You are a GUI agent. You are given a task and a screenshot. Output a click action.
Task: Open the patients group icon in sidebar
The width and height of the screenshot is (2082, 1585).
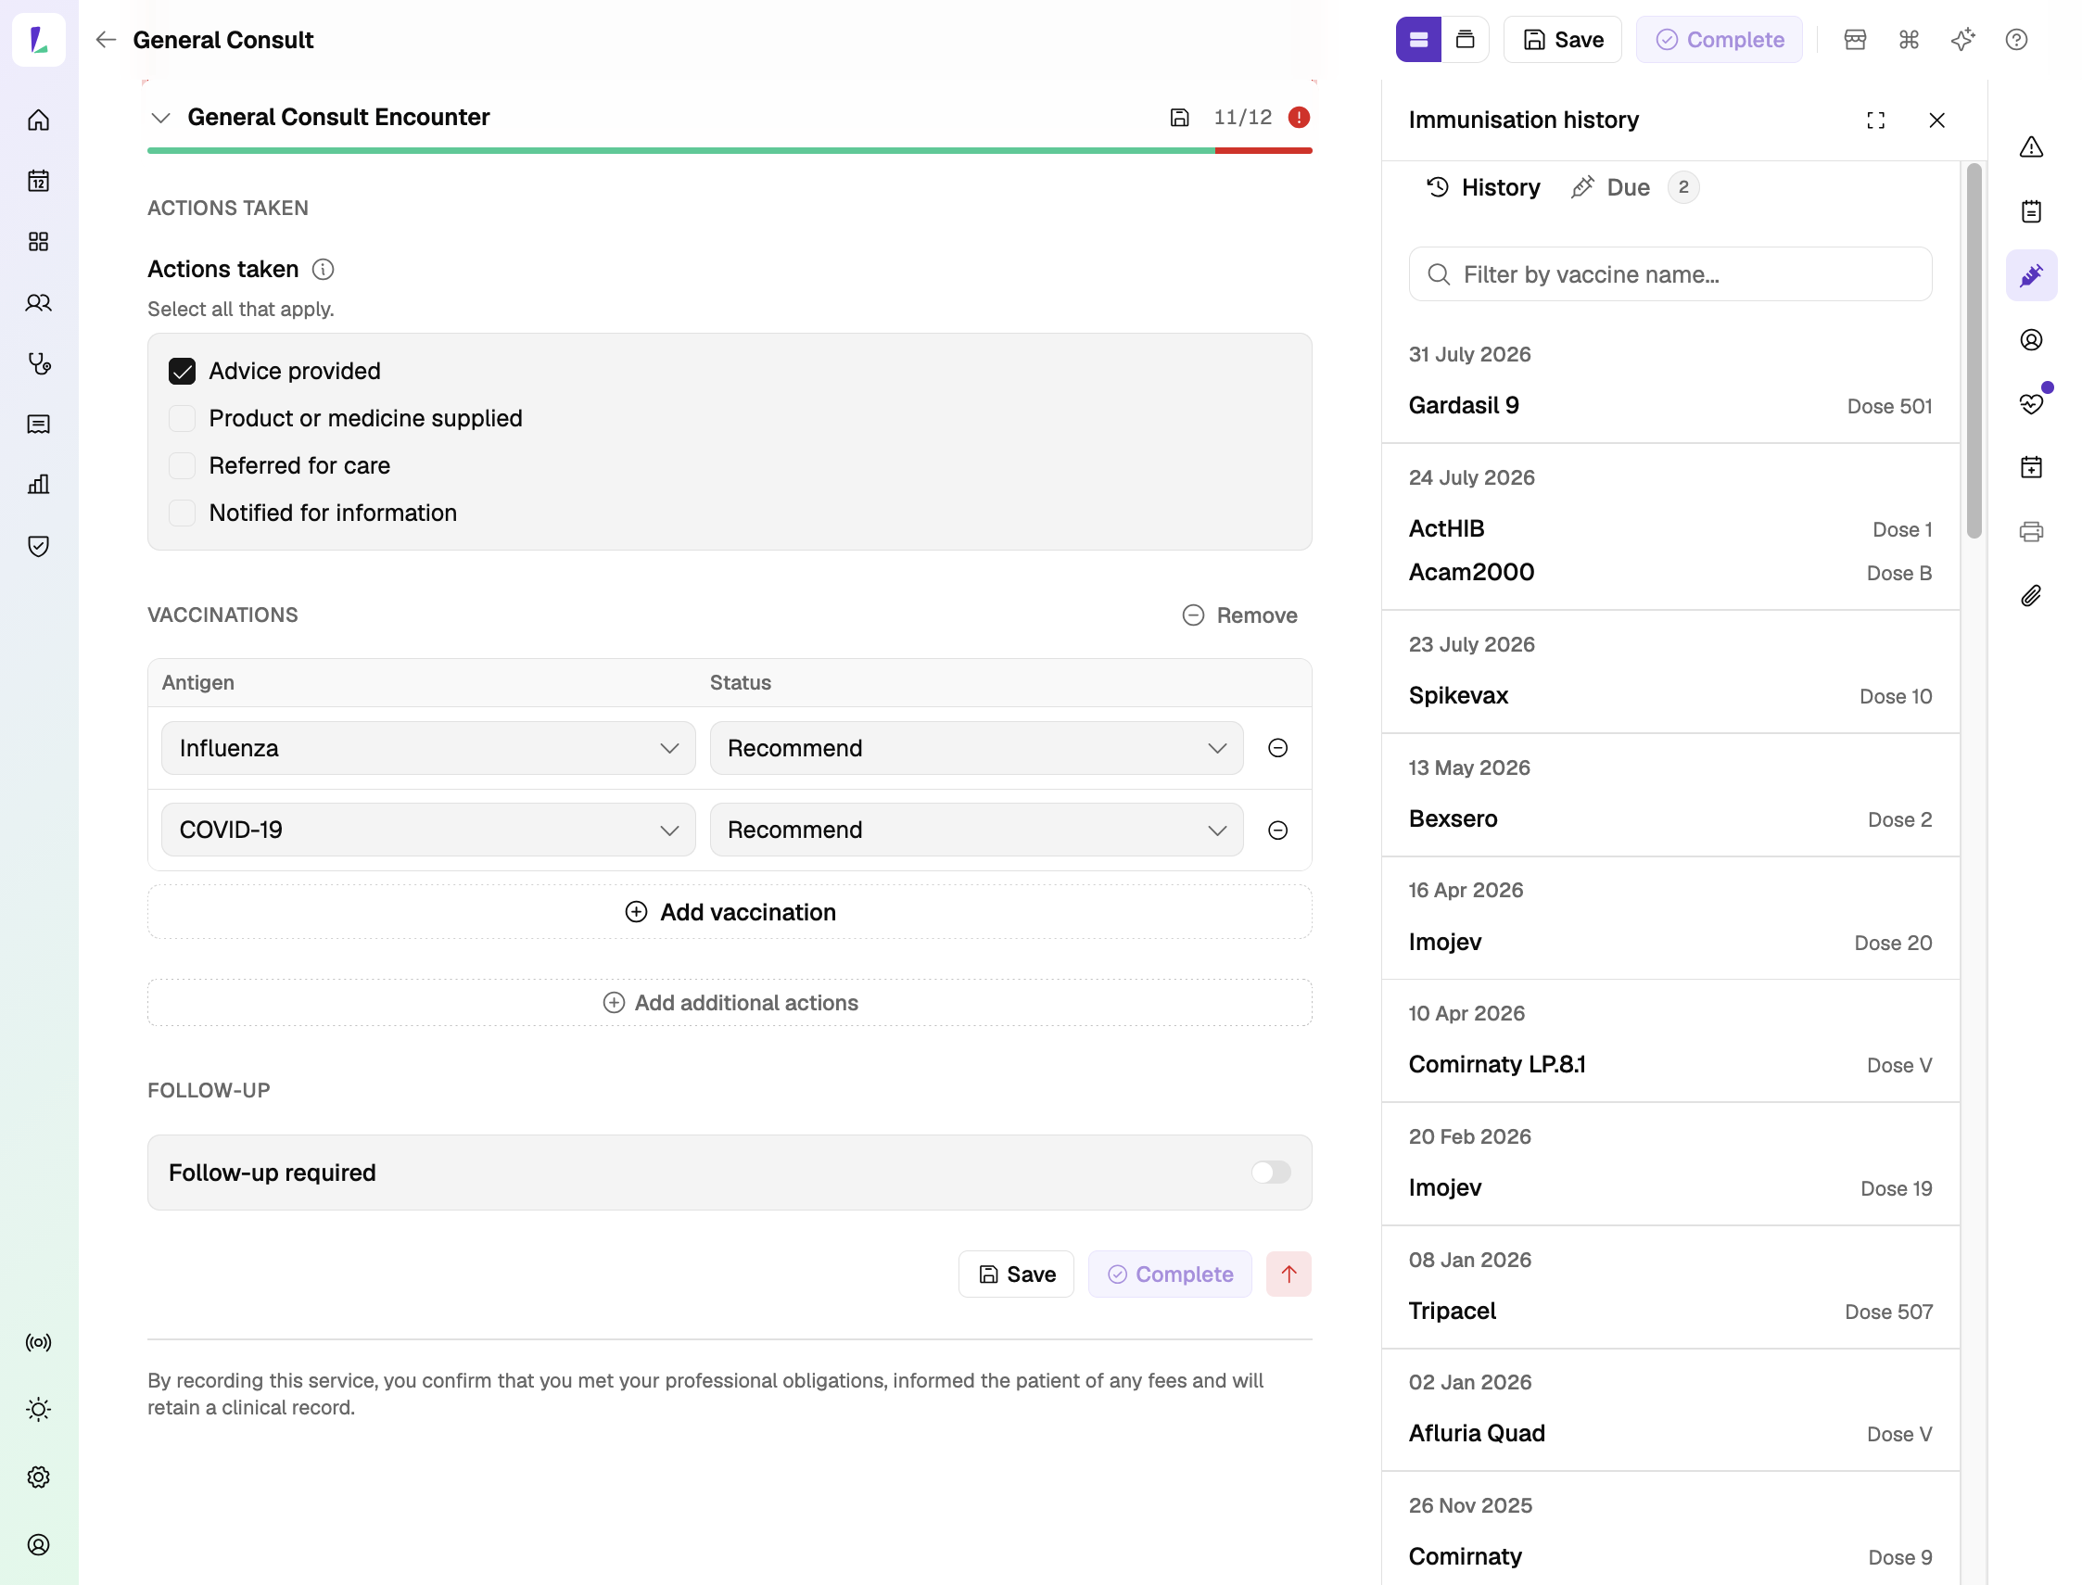click(x=39, y=303)
